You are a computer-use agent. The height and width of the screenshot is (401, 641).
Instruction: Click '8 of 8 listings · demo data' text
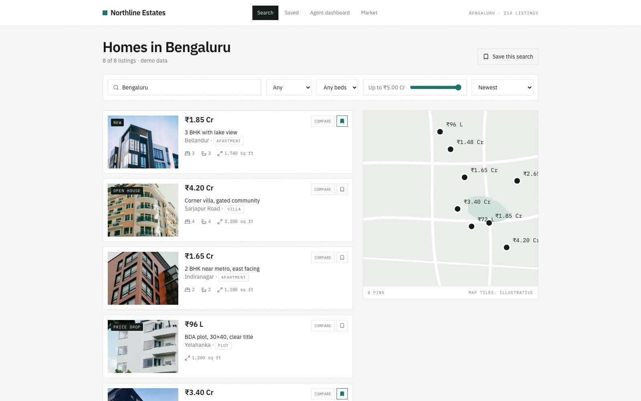[135, 61]
